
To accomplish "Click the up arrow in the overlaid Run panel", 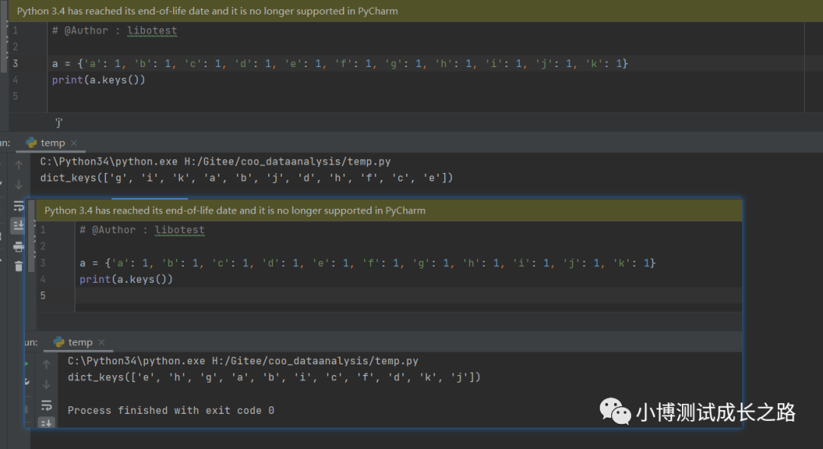I will pyautogui.click(x=46, y=364).
